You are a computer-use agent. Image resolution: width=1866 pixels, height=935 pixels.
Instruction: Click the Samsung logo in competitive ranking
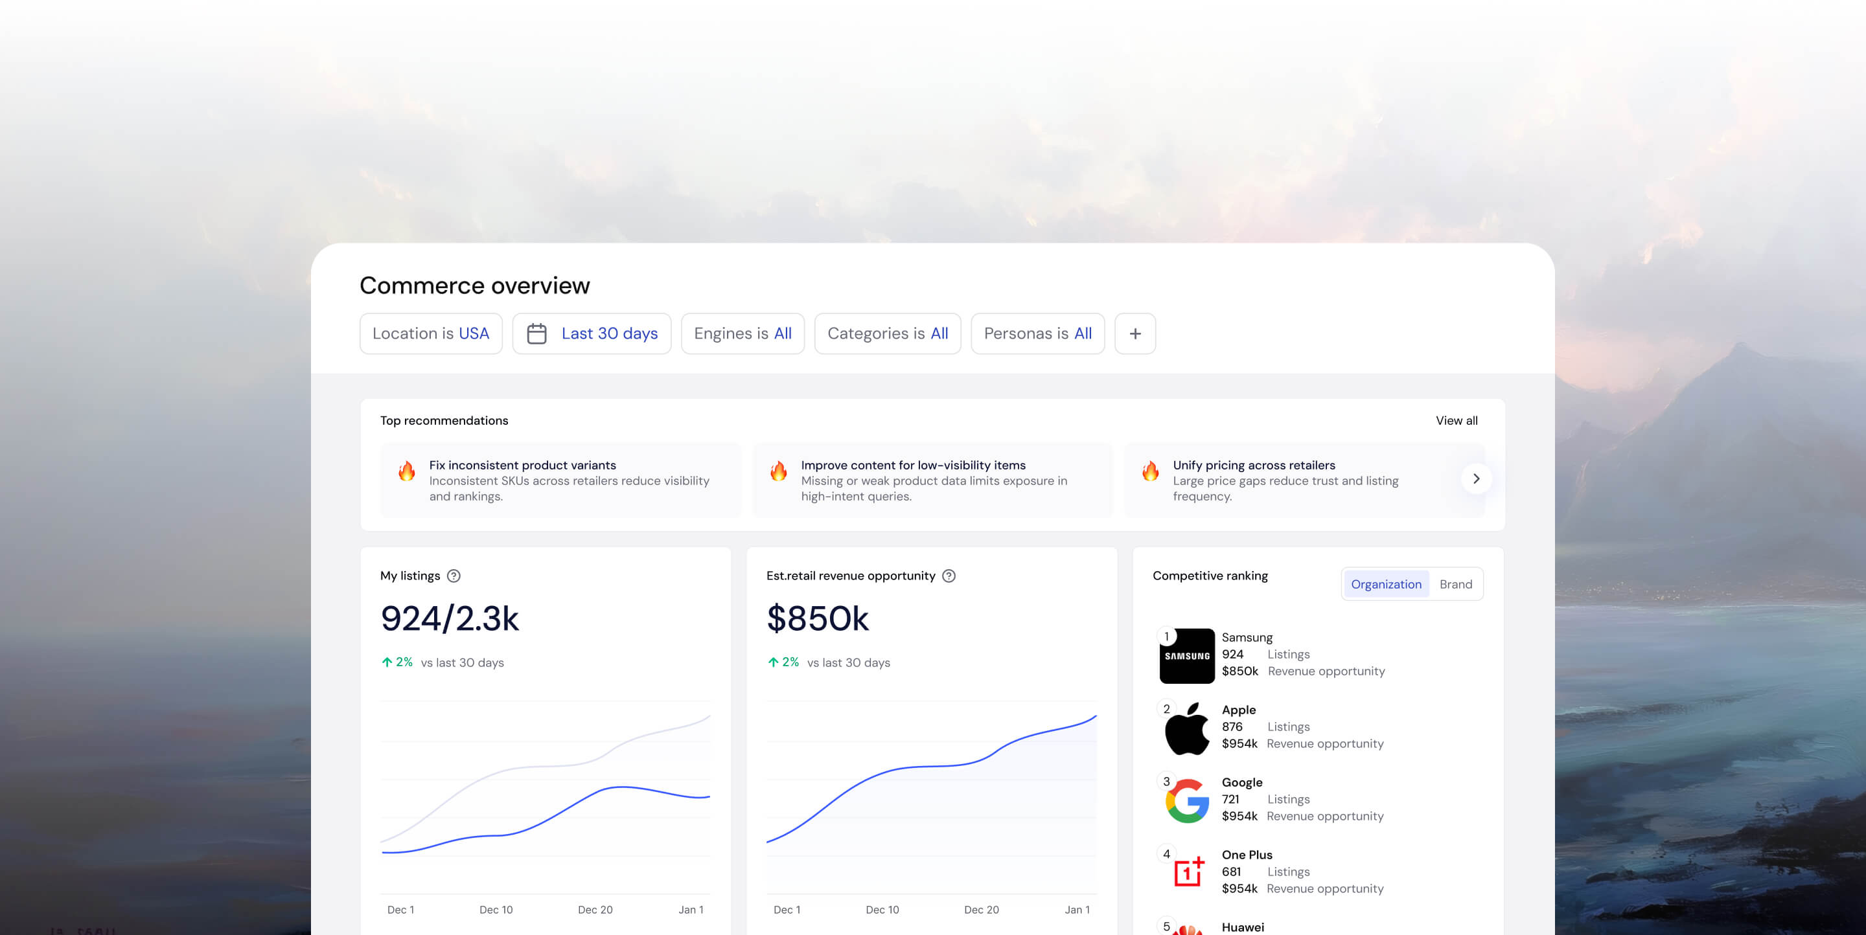point(1186,656)
